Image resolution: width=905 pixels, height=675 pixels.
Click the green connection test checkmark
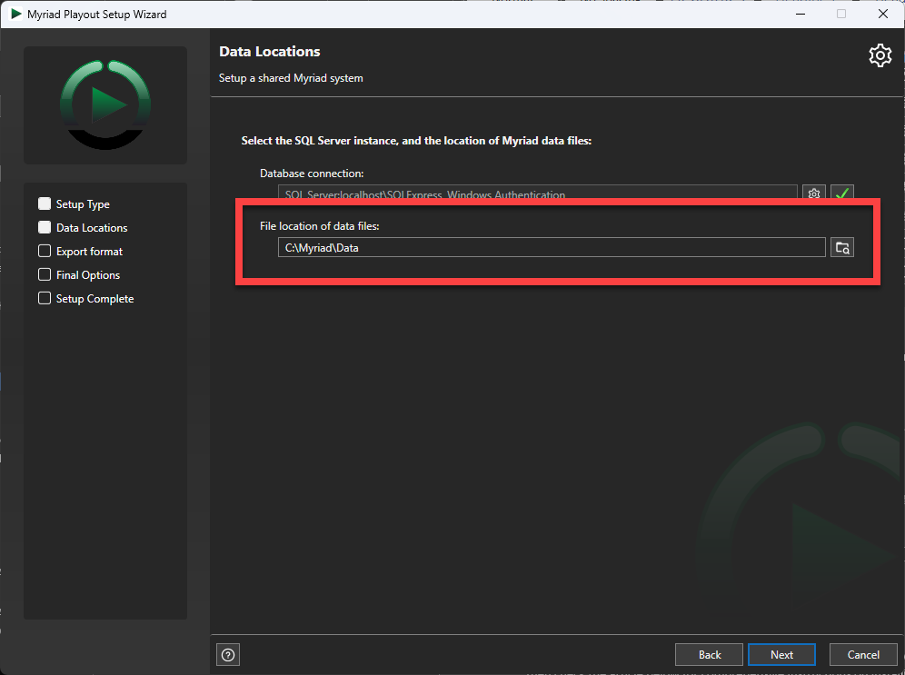tap(842, 193)
